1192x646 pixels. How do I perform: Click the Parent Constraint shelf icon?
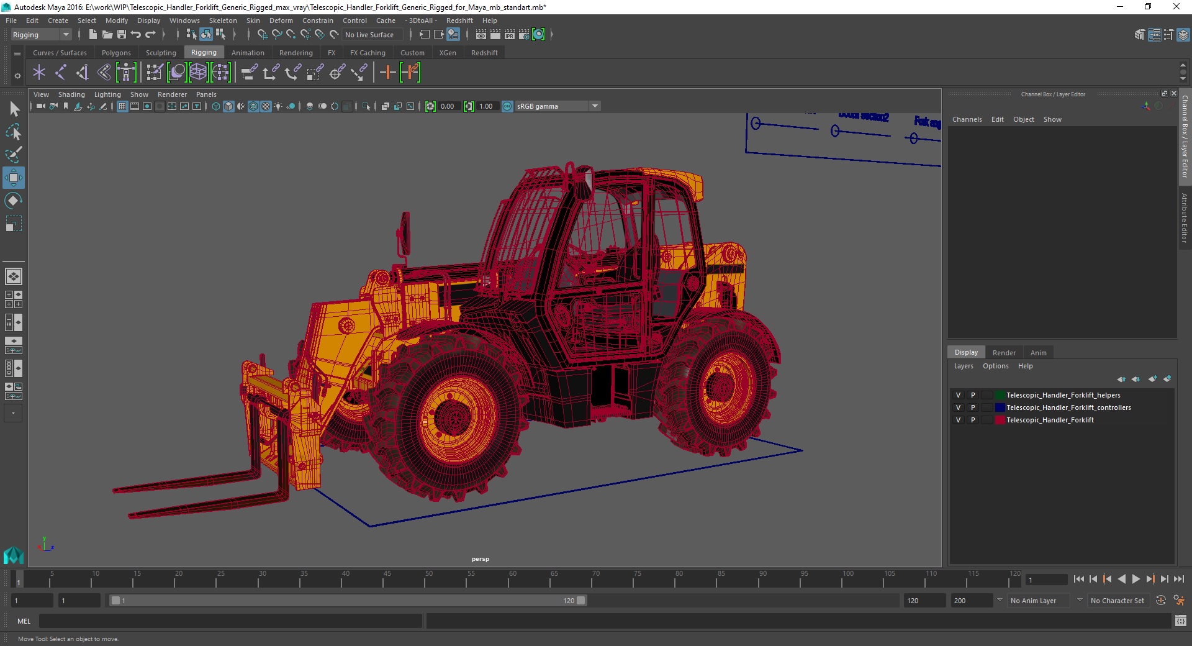pyautogui.click(x=249, y=73)
